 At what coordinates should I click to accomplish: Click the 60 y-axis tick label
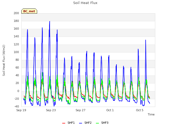click(17, 67)
